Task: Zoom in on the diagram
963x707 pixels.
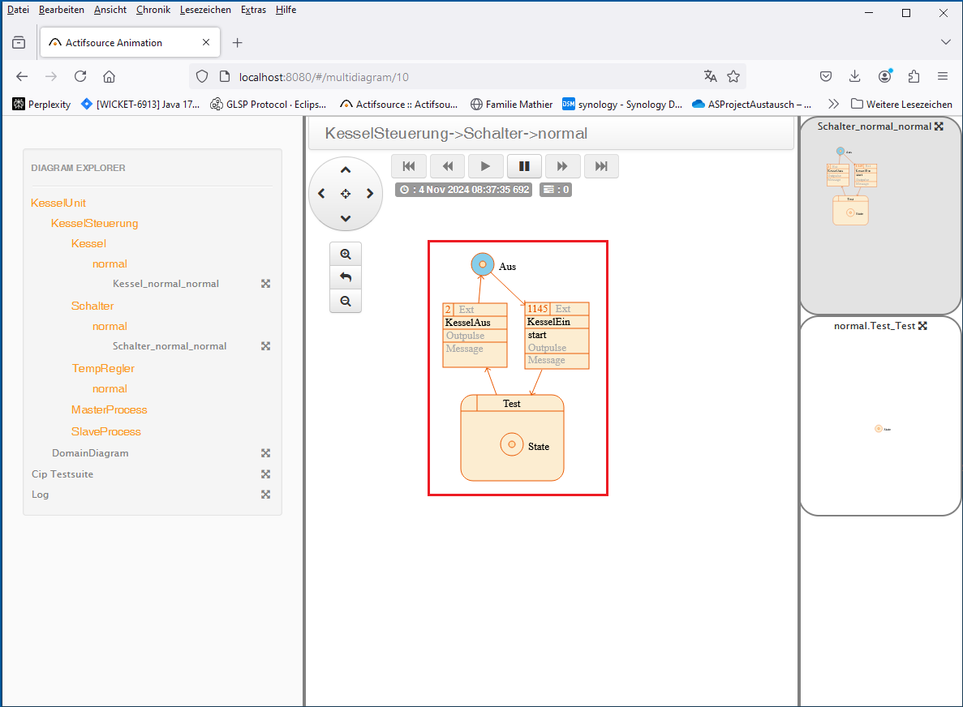Action: (346, 254)
